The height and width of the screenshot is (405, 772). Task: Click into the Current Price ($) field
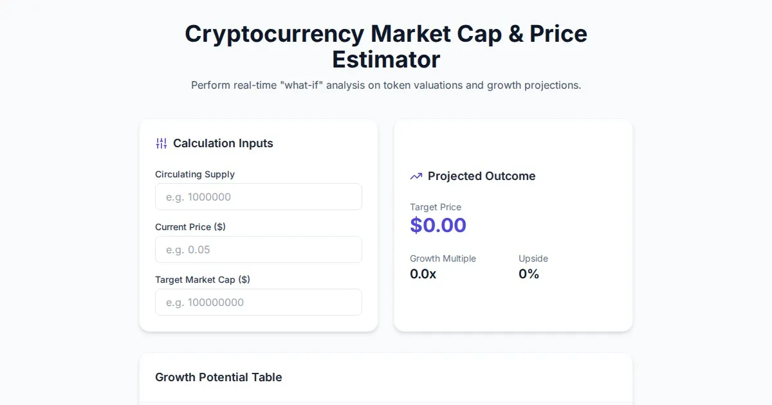[x=258, y=249]
